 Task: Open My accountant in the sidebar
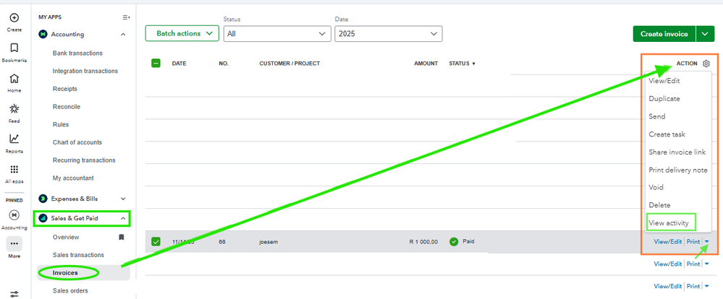(73, 178)
